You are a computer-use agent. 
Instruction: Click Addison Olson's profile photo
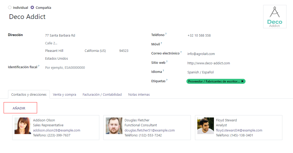[23, 126]
